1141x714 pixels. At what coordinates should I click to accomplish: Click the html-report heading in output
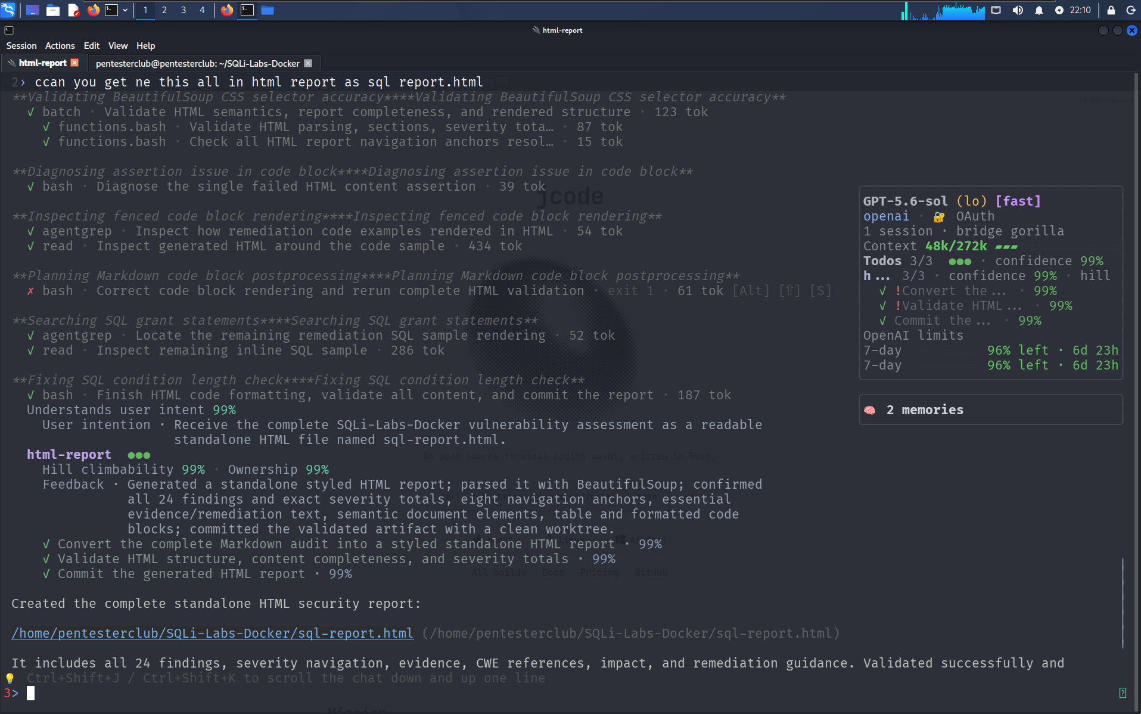click(x=69, y=455)
